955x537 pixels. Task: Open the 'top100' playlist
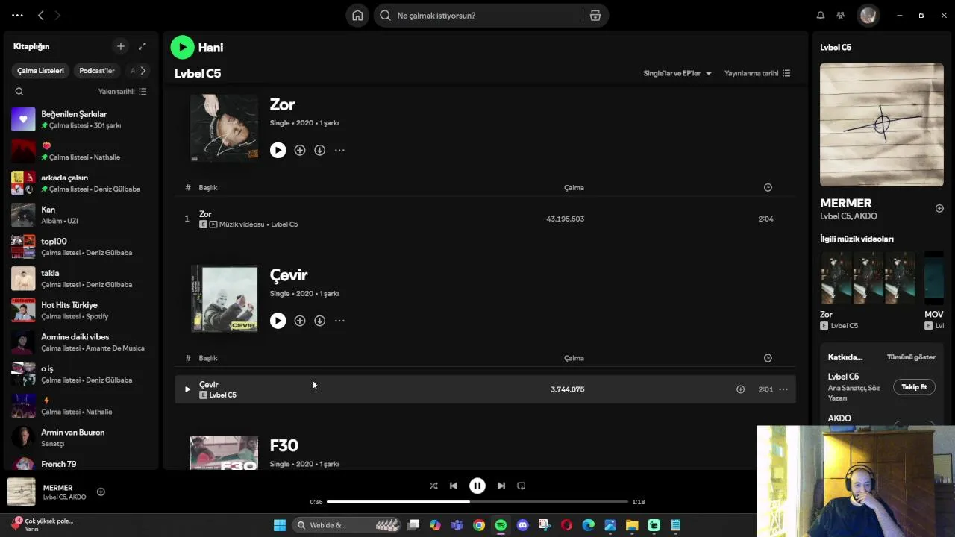click(x=81, y=247)
